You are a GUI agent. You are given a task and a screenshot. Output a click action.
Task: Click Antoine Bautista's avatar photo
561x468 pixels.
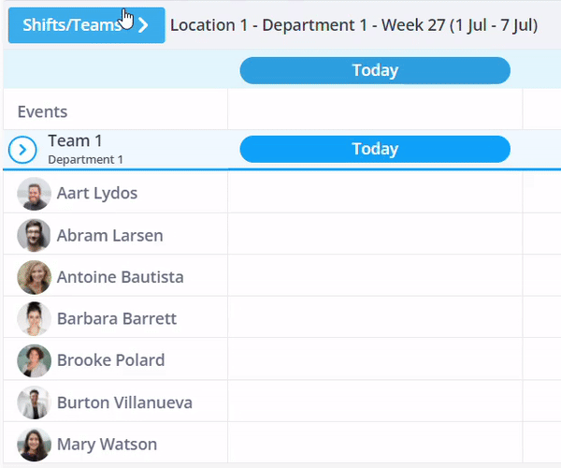click(34, 277)
